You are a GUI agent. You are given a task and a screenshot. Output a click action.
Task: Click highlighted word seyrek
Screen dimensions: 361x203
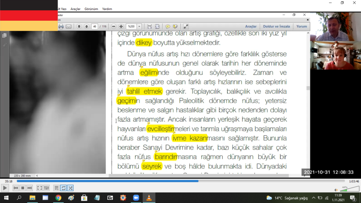152,166
